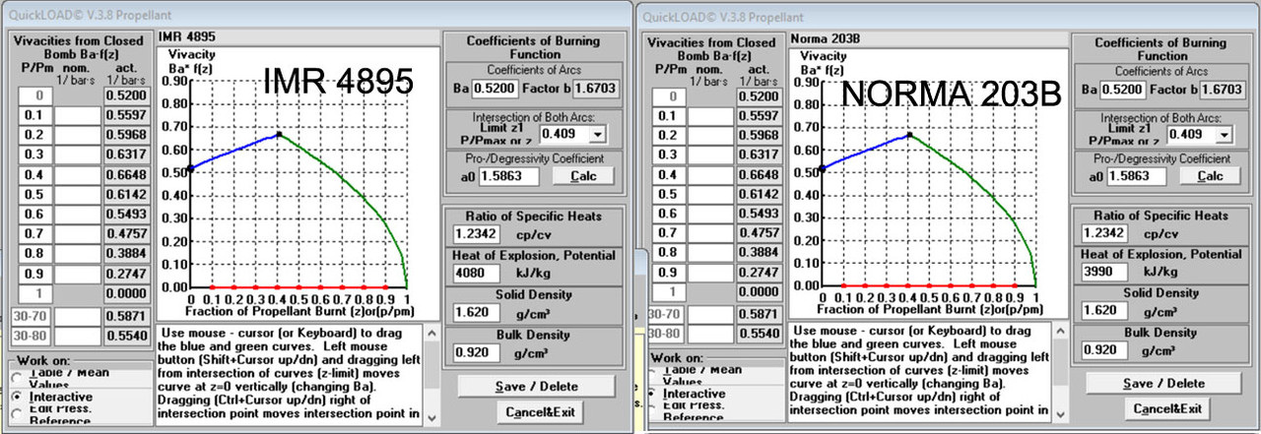
Task: Click help text scroll-down arrow in IMR 4895 window
Action: pos(431,417)
